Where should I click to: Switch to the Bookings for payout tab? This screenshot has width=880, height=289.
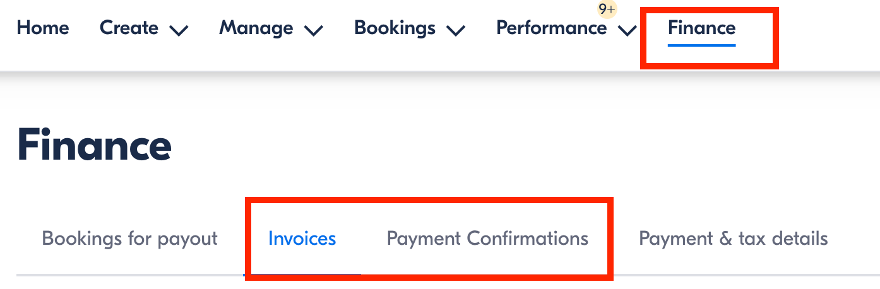129,239
